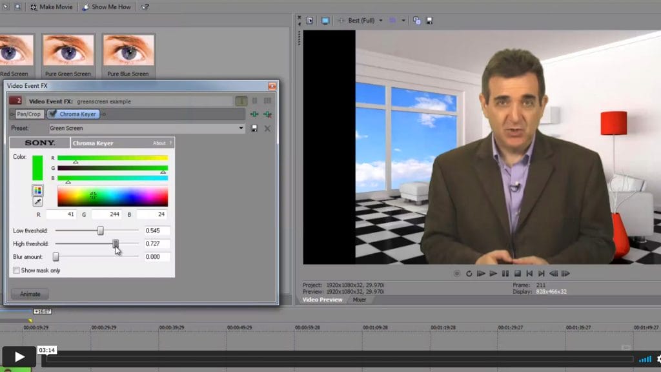Click the High threshold value 0.727
Screen dimensions: 661x372
point(158,243)
